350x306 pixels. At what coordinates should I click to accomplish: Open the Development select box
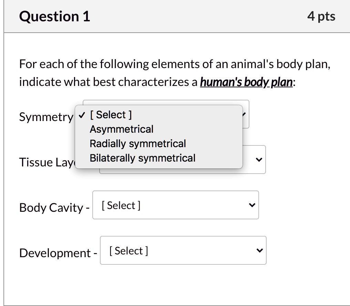pos(183,250)
